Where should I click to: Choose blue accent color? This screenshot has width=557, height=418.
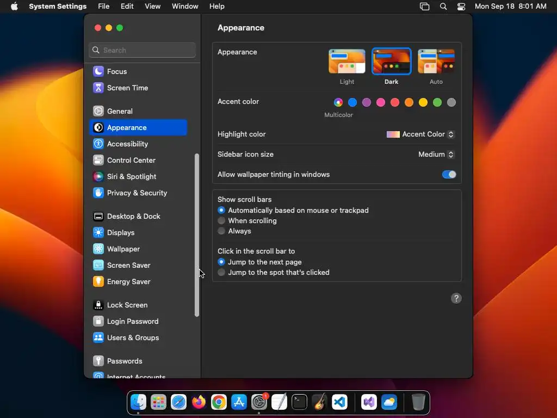352,102
